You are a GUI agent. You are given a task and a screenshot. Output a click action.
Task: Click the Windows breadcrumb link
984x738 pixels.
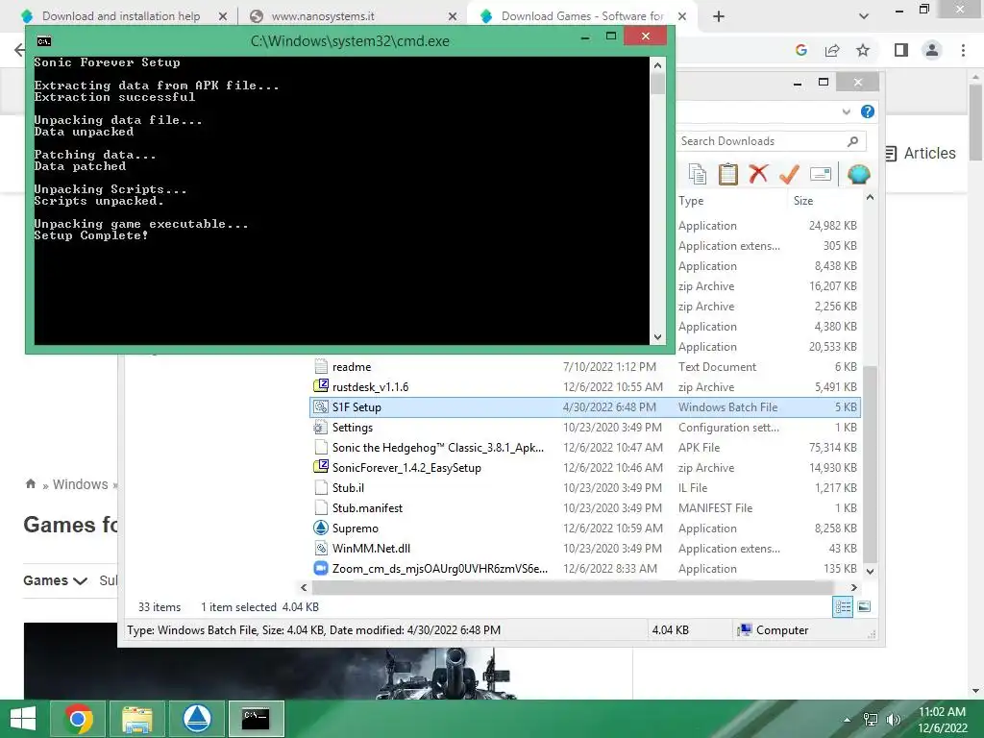coord(81,484)
